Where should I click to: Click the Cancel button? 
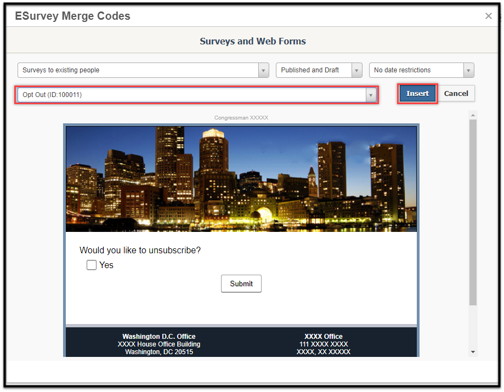point(456,94)
